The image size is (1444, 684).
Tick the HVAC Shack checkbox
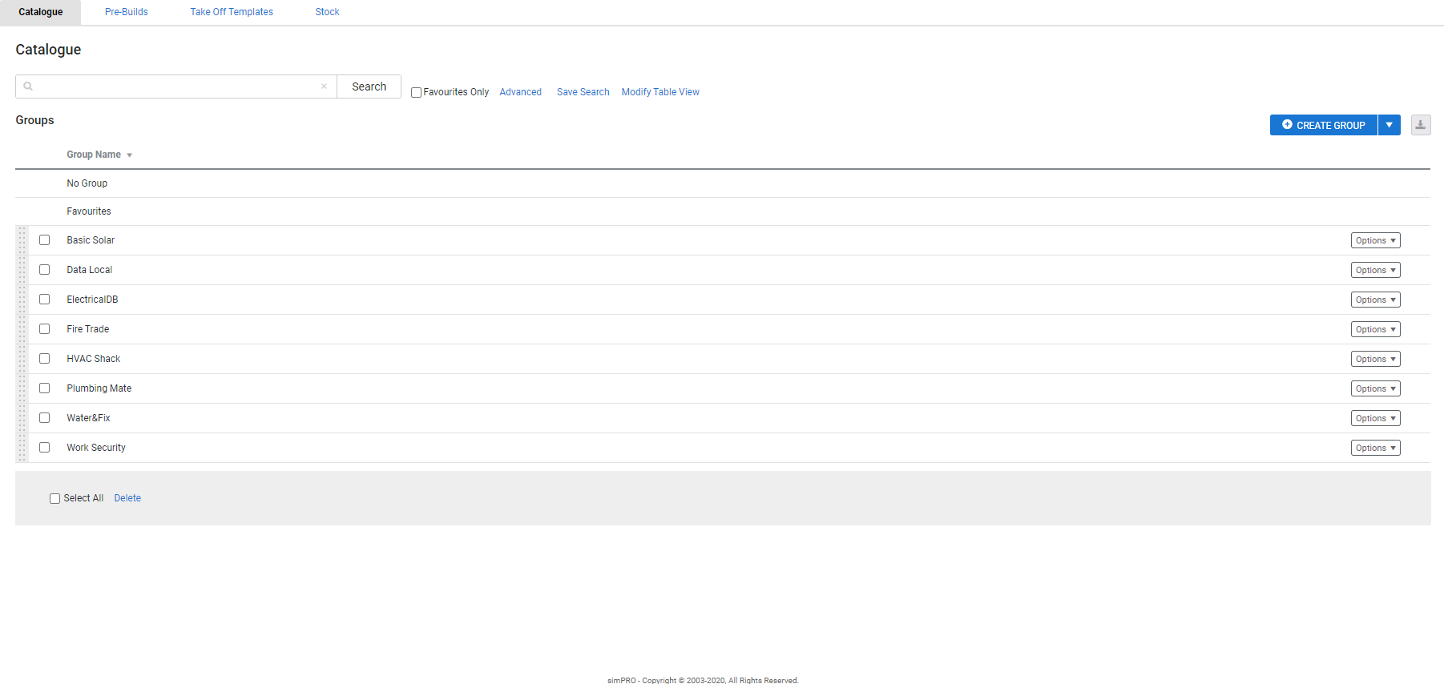click(45, 359)
